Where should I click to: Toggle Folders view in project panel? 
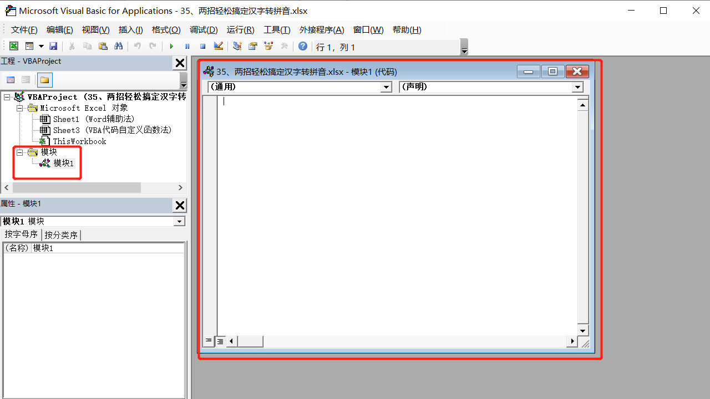(45, 80)
